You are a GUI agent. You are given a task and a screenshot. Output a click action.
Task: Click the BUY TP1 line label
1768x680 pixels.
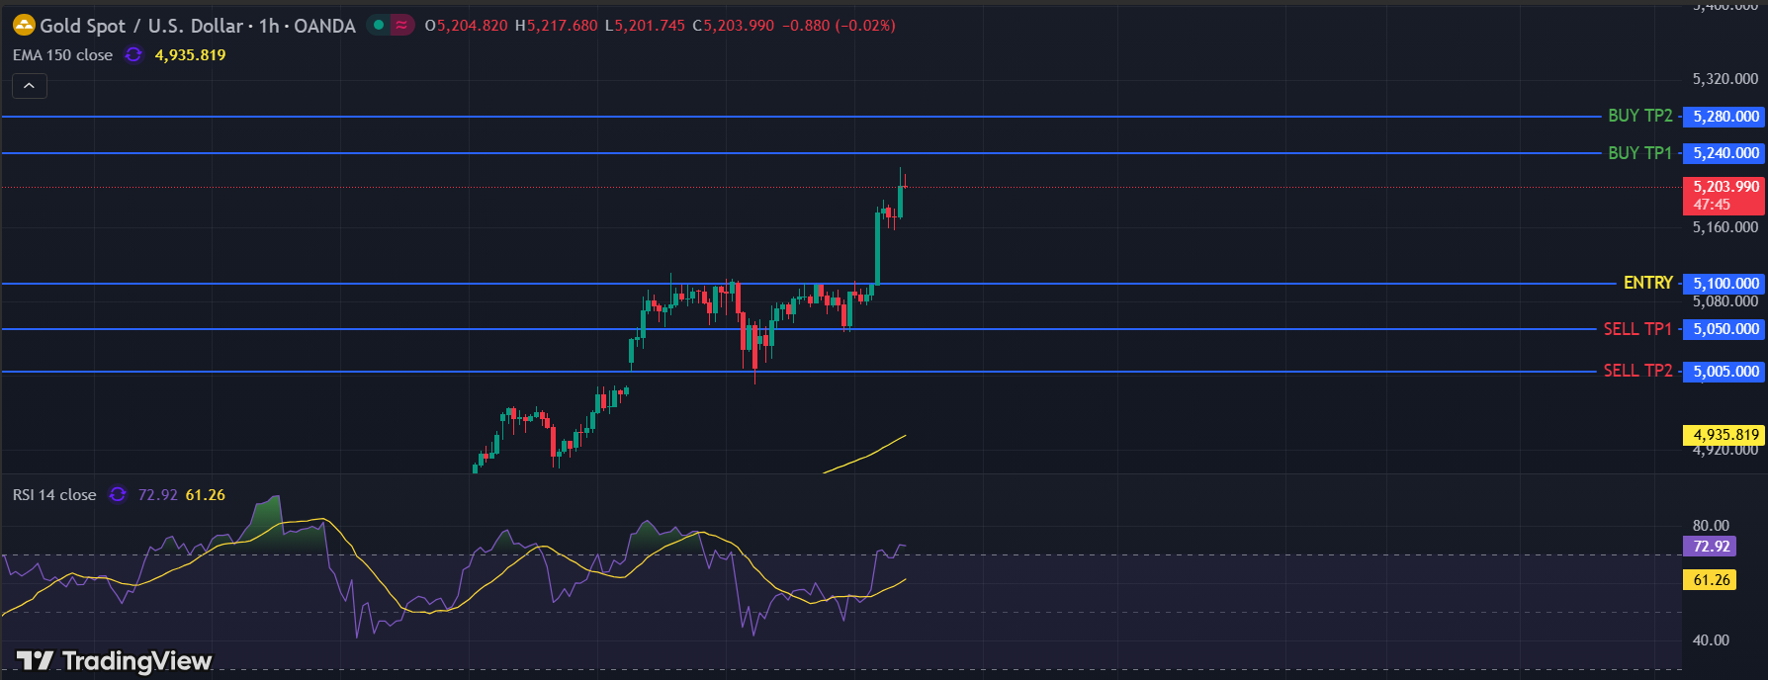[1639, 153]
